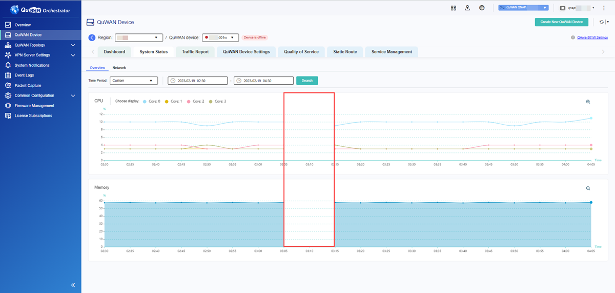Click the gear icon beside QHora-301W Settings
This screenshot has width=615, height=293.
(572, 37)
